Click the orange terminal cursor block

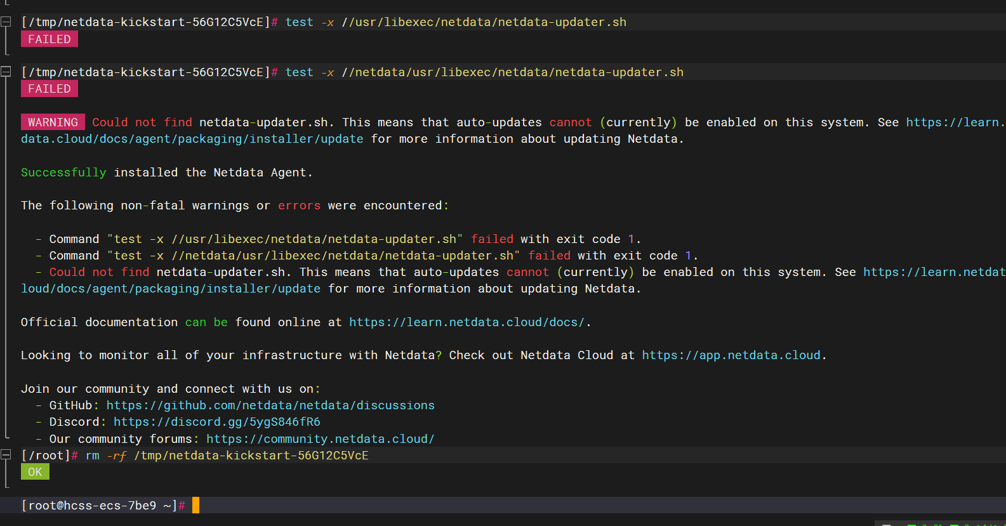pyautogui.click(x=196, y=505)
